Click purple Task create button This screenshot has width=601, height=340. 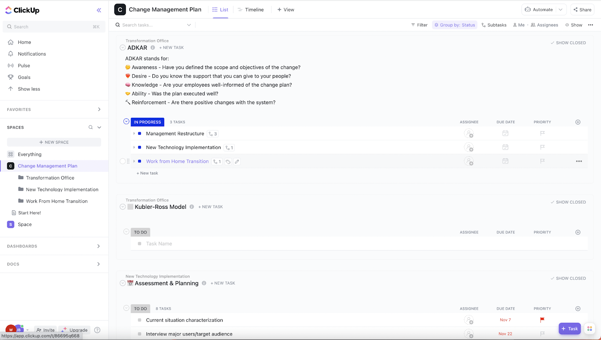[x=569, y=329]
